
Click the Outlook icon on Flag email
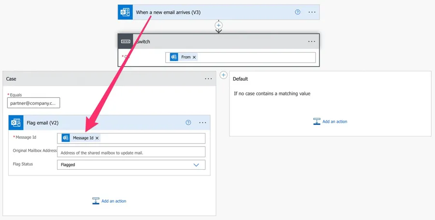[16, 123]
